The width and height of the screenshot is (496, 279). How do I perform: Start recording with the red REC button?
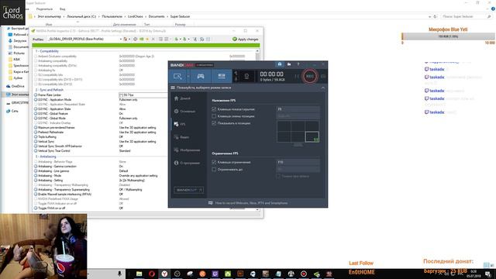[310, 76]
